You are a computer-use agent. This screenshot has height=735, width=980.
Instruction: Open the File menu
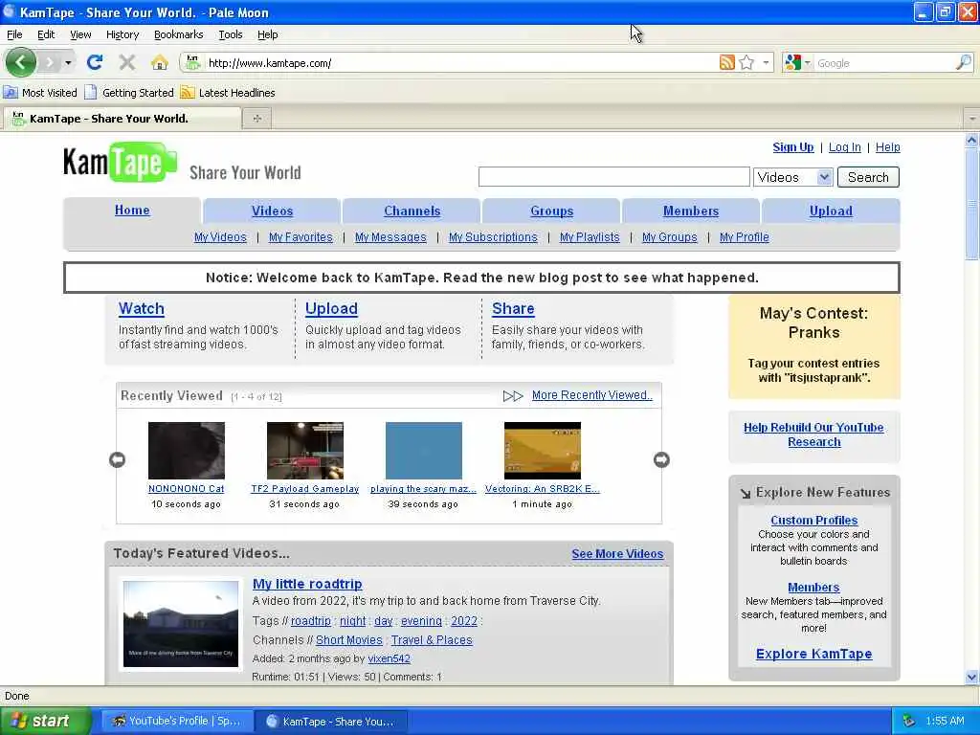click(14, 34)
